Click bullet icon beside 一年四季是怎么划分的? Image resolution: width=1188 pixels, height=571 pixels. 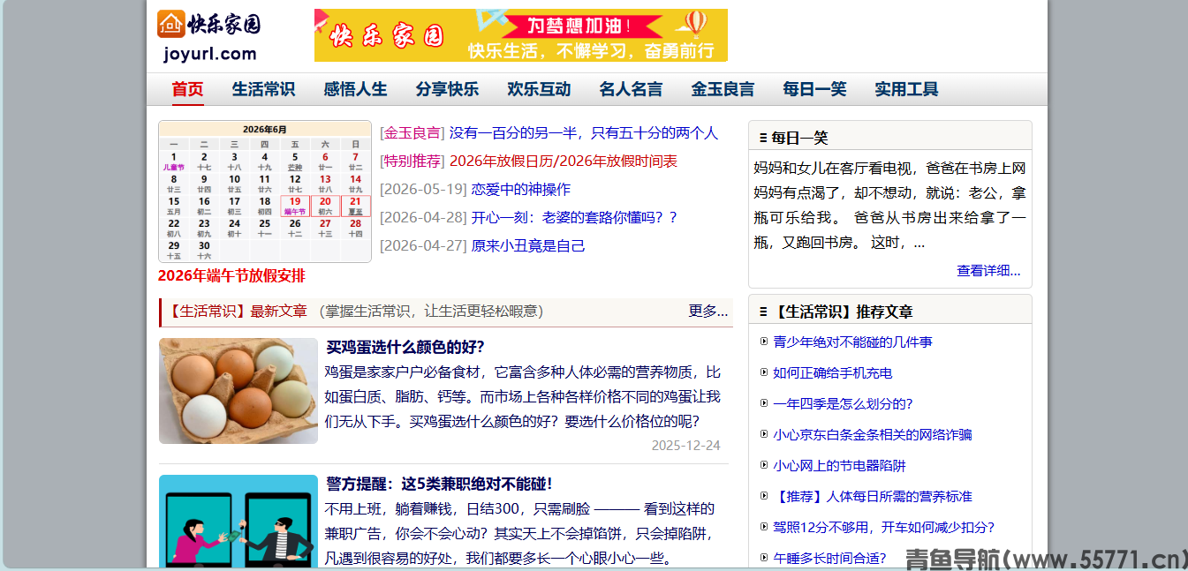tap(764, 403)
